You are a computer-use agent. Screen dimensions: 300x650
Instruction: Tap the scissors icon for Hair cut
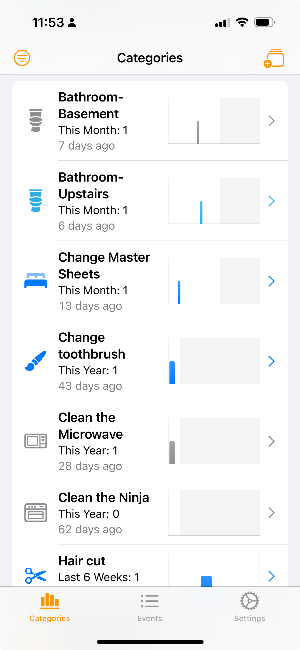(x=36, y=575)
